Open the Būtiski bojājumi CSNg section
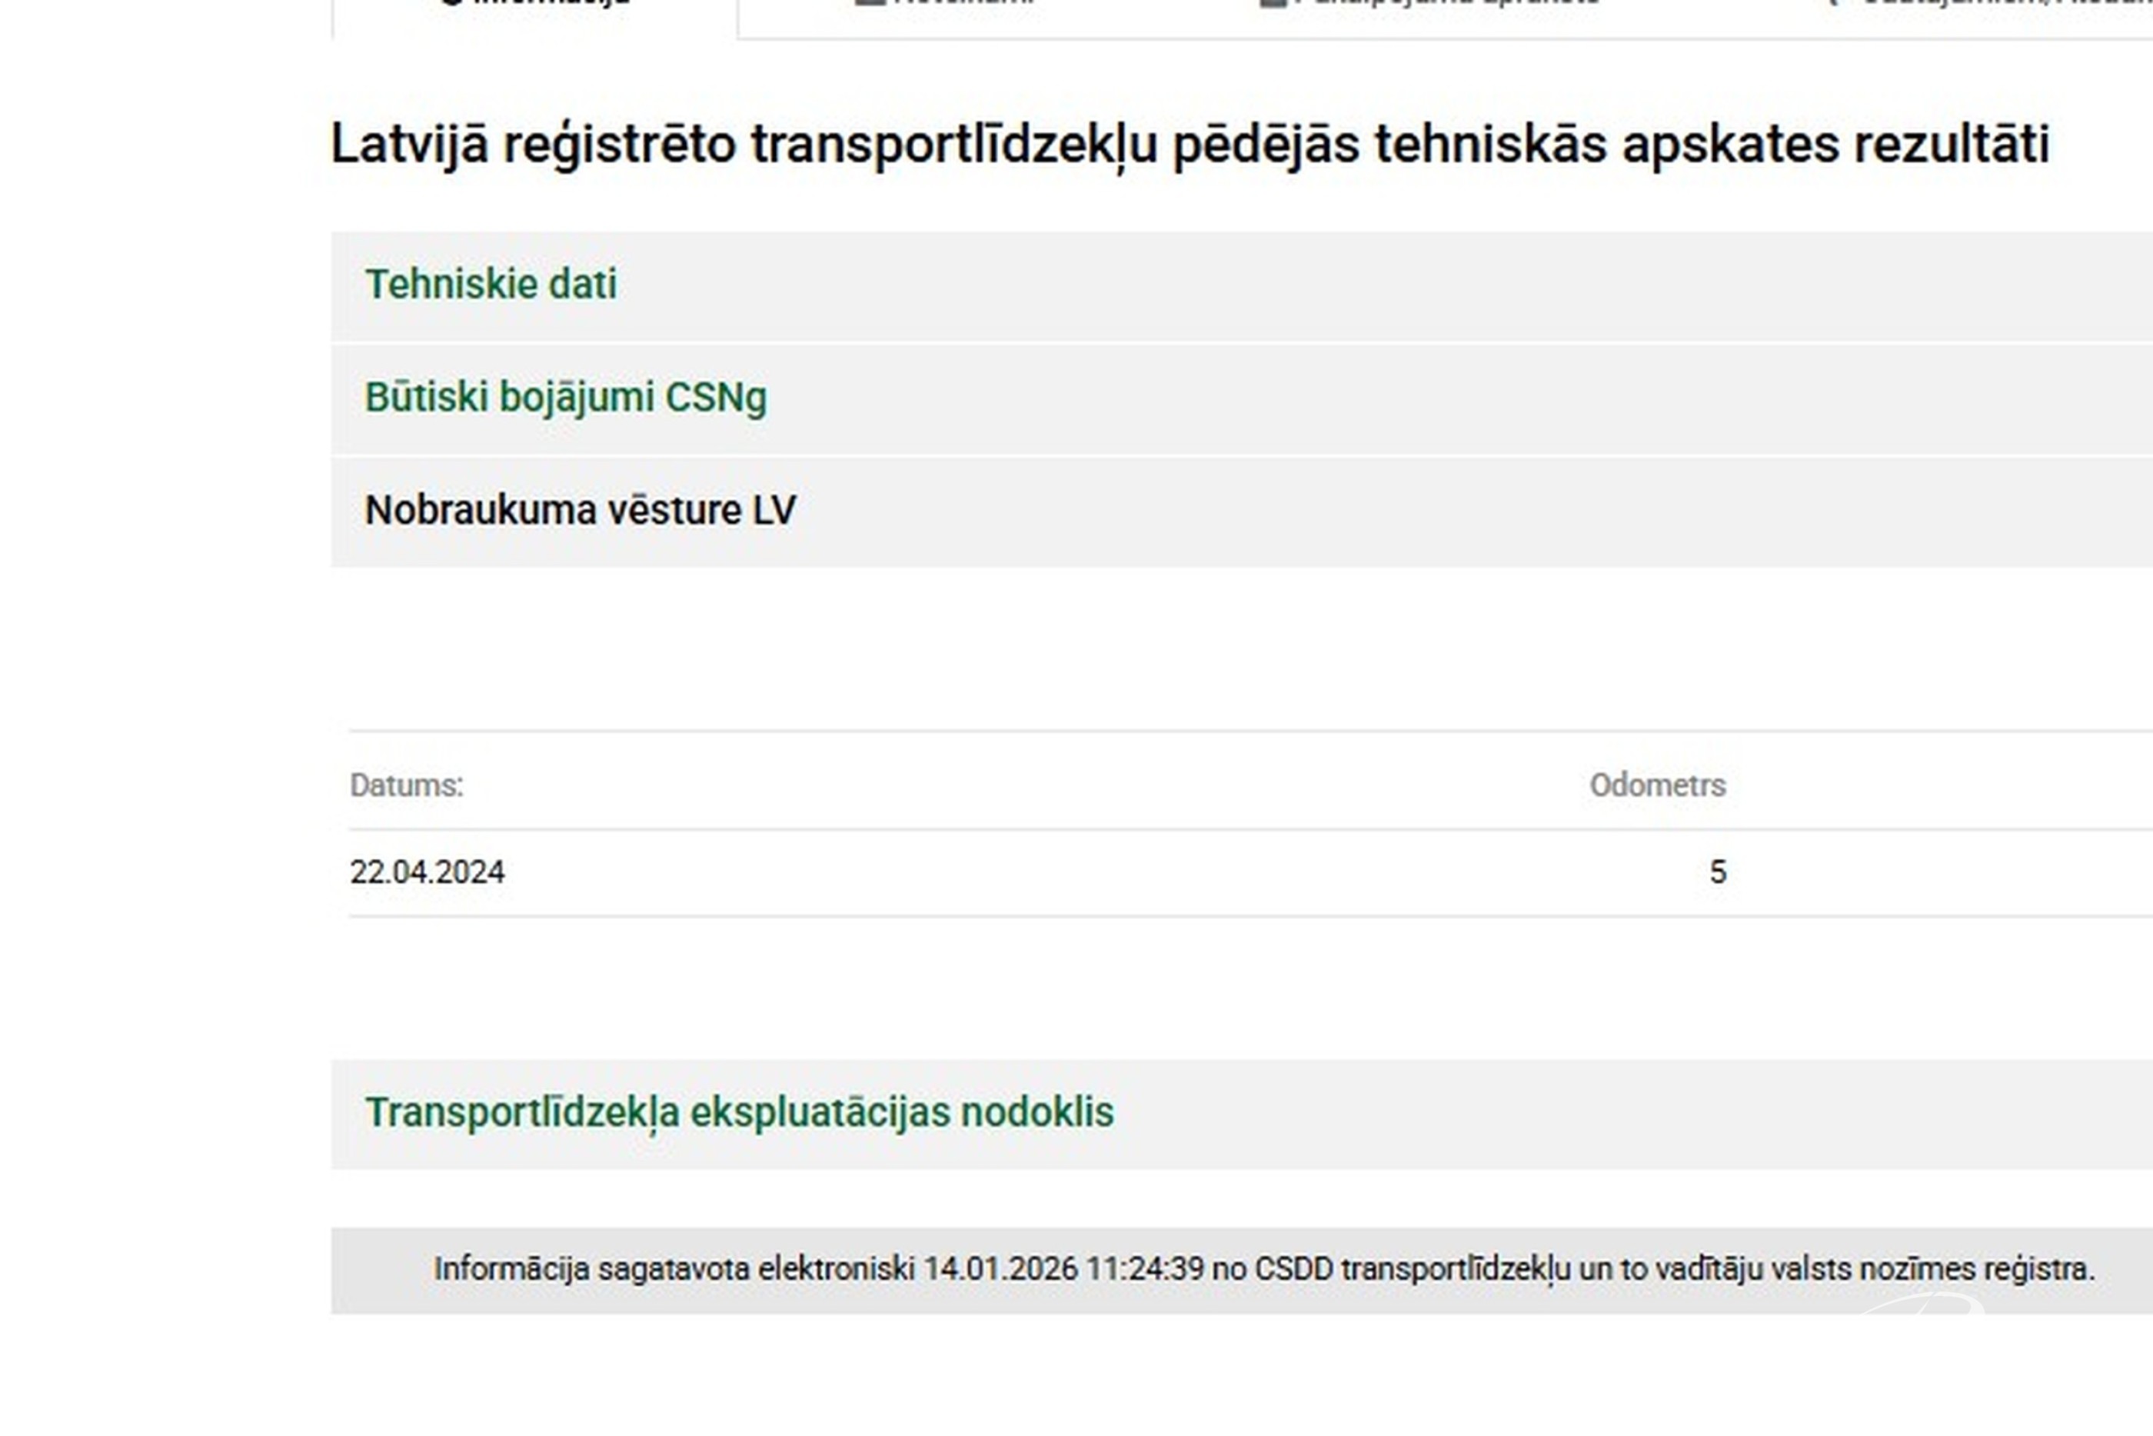 (x=566, y=398)
